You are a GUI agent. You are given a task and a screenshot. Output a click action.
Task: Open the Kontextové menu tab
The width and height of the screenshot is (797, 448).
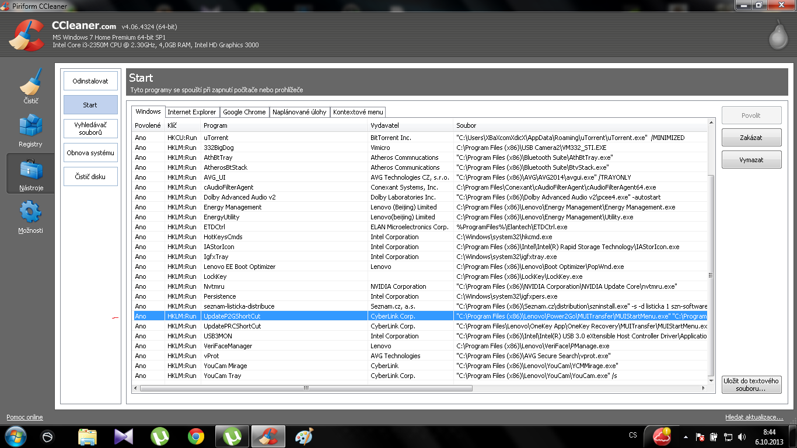358,112
